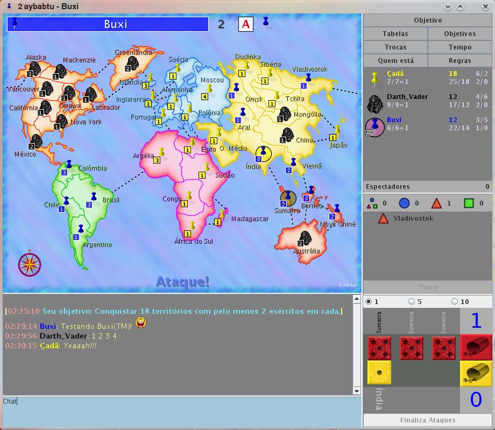Select the third red attack die

[443, 348]
